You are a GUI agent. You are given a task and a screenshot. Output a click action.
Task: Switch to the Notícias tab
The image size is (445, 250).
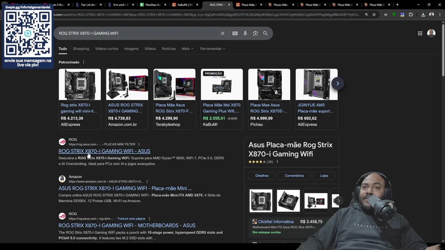169,49
